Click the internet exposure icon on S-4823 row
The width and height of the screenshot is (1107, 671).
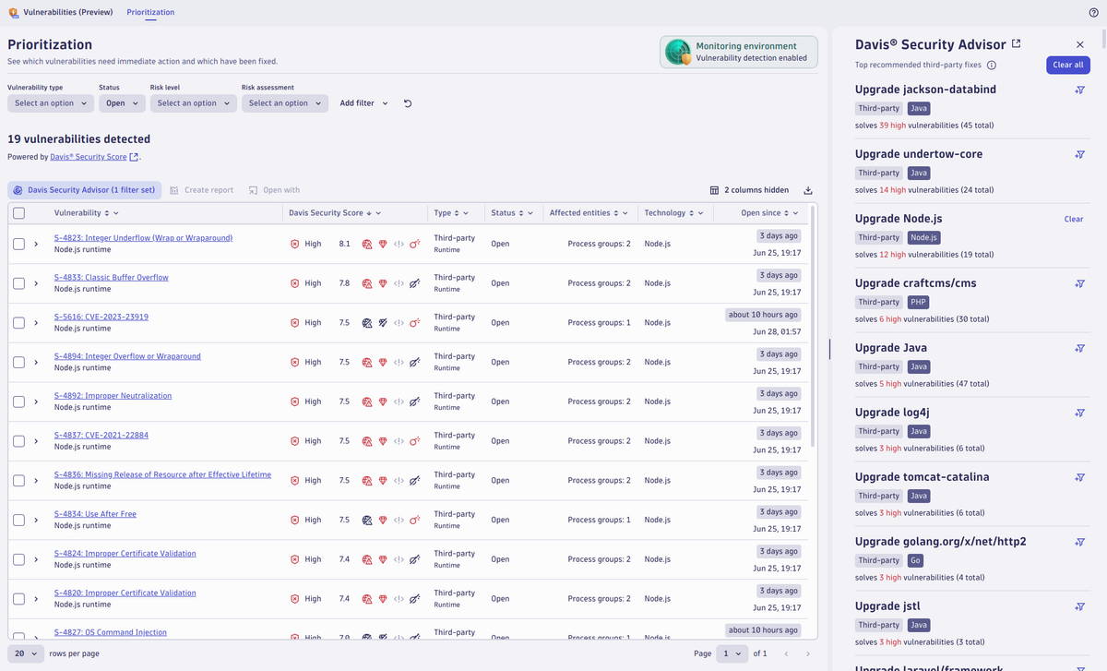pos(366,242)
